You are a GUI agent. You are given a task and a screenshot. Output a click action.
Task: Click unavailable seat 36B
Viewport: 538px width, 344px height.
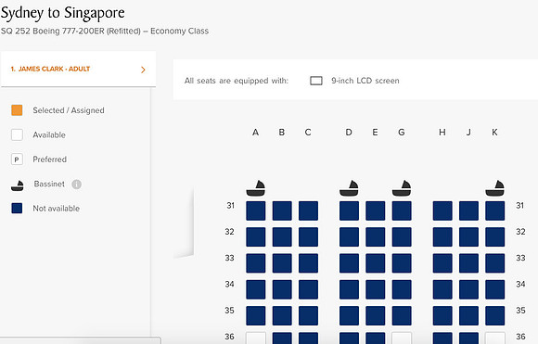click(x=282, y=338)
